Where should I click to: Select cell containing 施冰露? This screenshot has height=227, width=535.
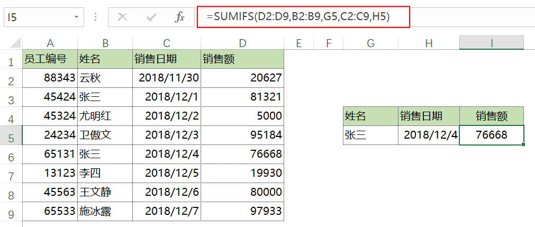(x=105, y=212)
